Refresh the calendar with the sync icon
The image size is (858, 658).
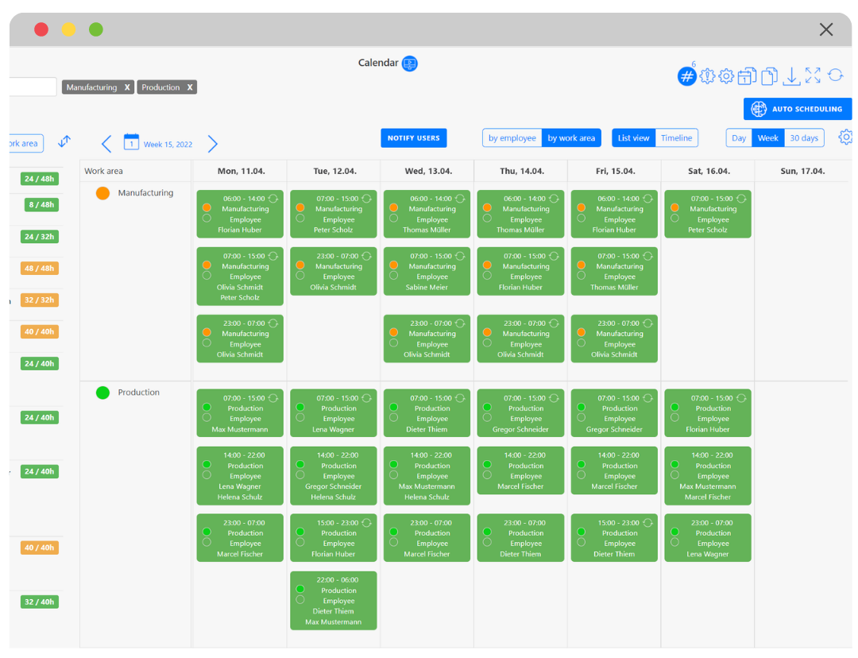835,75
